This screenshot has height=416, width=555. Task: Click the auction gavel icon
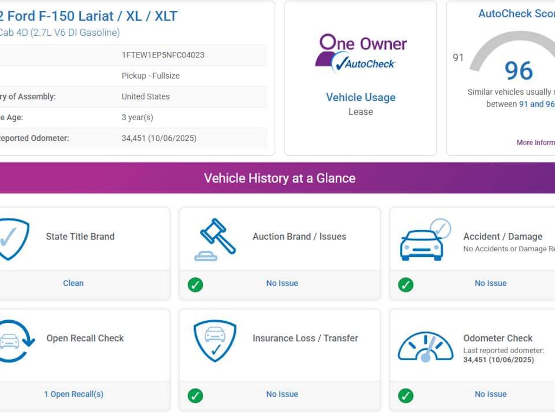click(x=215, y=239)
